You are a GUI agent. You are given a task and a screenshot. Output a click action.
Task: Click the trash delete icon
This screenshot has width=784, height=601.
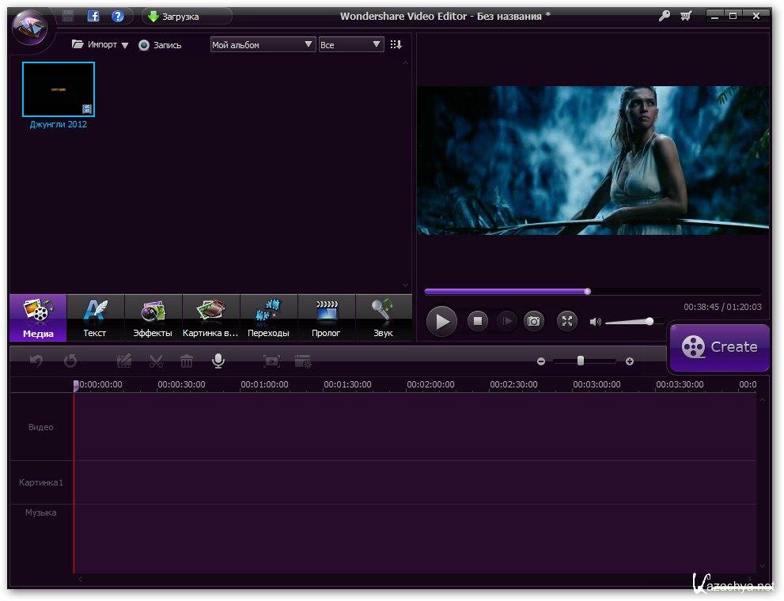coord(187,361)
